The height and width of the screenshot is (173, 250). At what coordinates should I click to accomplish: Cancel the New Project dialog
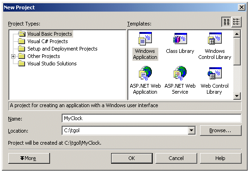tap(176, 158)
